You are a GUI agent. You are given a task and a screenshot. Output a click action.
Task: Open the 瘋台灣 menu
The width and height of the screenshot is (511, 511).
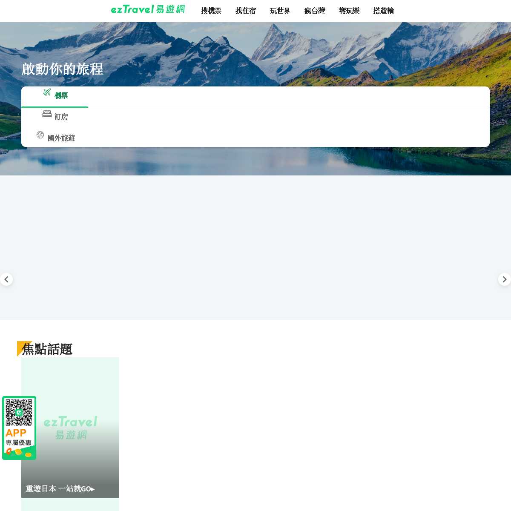tap(315, 11)
